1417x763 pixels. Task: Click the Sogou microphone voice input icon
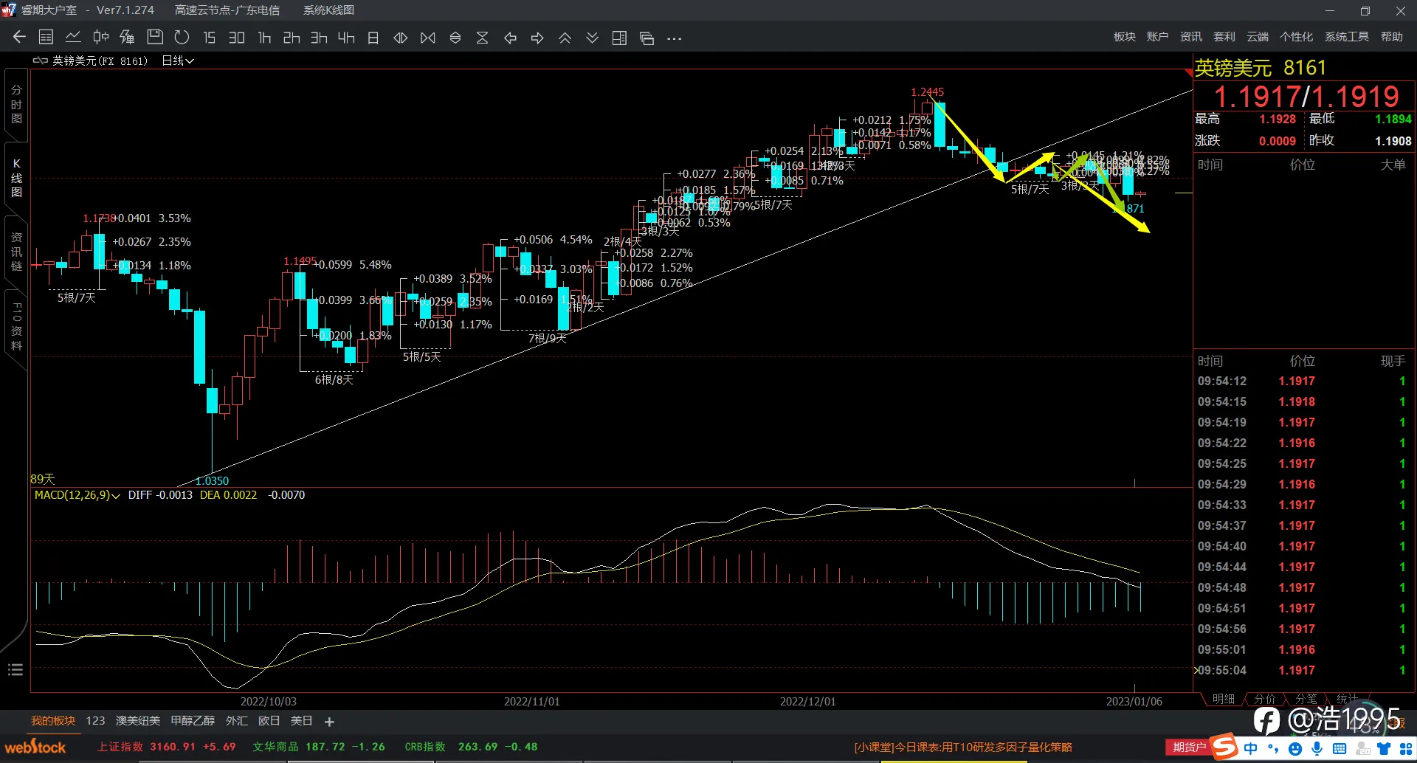point(1317,748)
